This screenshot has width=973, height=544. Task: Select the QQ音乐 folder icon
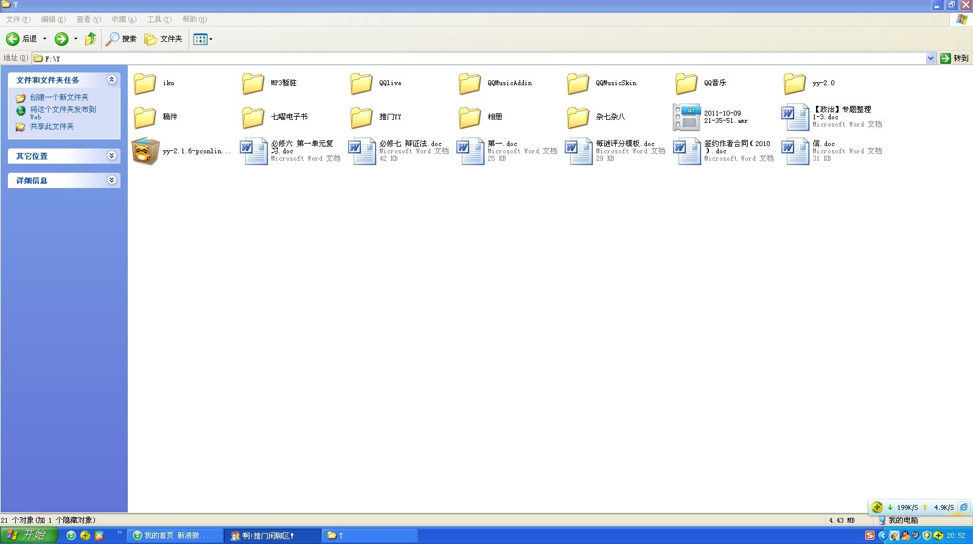(686, 83)
